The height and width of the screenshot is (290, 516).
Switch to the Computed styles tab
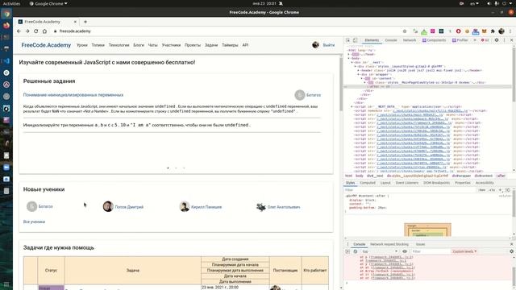[x=368, y=183]
